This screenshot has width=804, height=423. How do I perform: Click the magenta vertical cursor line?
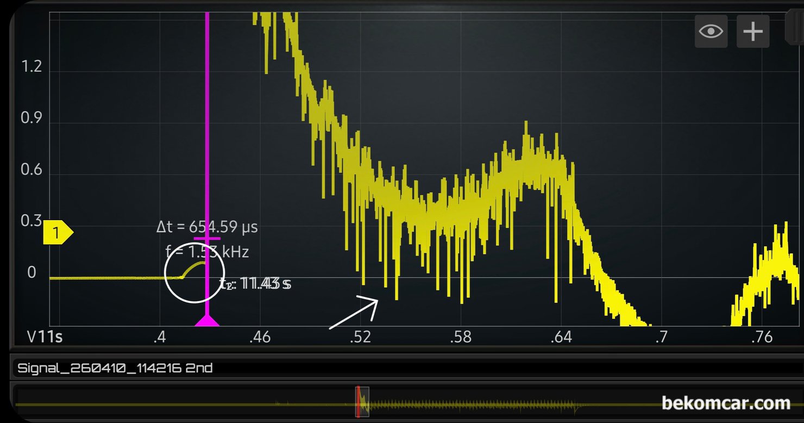coord(207,136)
